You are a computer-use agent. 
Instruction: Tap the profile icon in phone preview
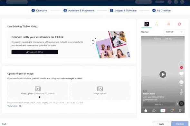pyautogui.click(x=180, y=111)
